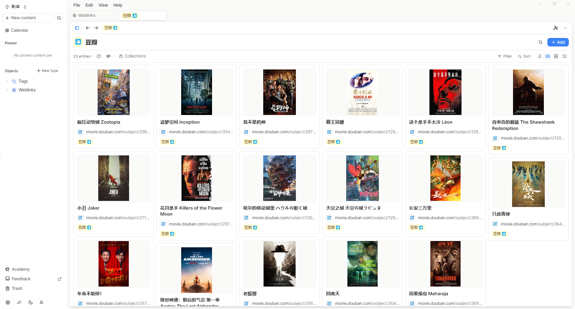
Task: Open the Inception movie poster thumbnail
Action: pyautogui.click(x=196, y=92)
